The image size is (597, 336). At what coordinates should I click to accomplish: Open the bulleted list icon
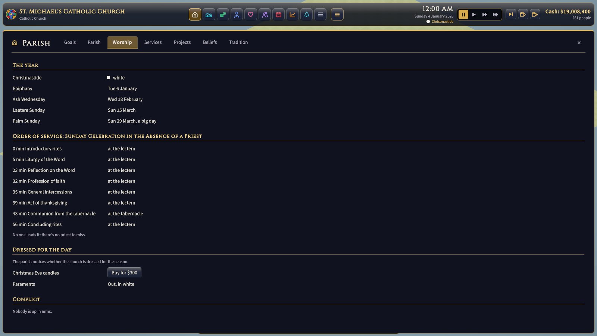click(x=321, y=15)
